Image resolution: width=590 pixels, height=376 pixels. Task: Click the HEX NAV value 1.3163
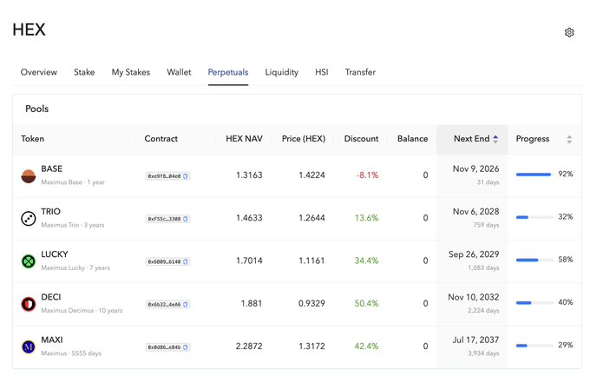pyautogui.click(x=249, y=175)
